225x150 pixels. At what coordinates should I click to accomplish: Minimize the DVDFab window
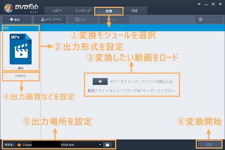(206, 5)
